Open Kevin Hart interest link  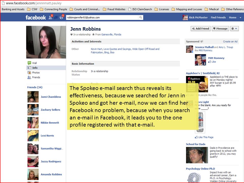(97, 49)
